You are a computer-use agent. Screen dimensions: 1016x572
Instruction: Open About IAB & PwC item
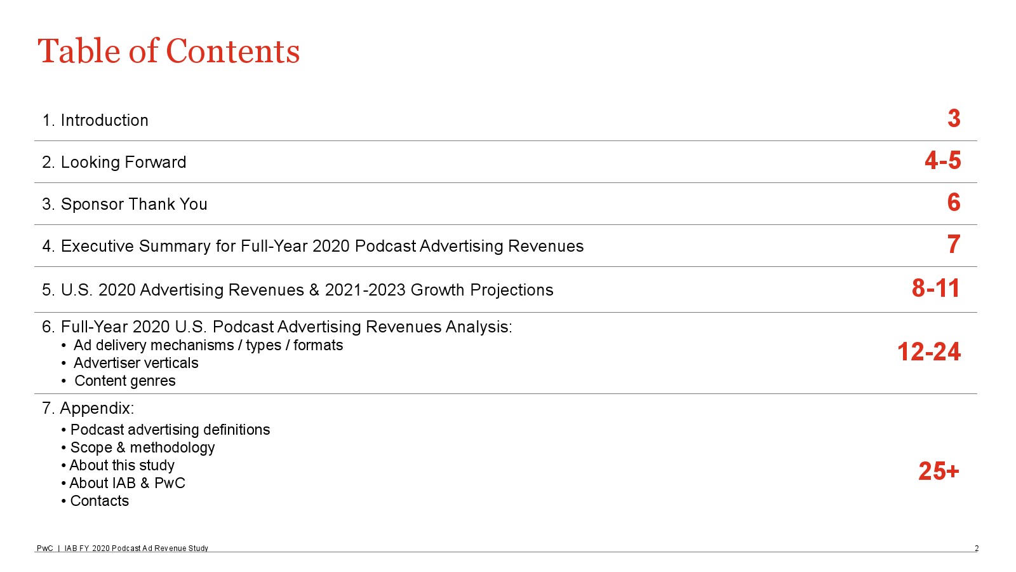pyautogui.click(x=127, y=483)
